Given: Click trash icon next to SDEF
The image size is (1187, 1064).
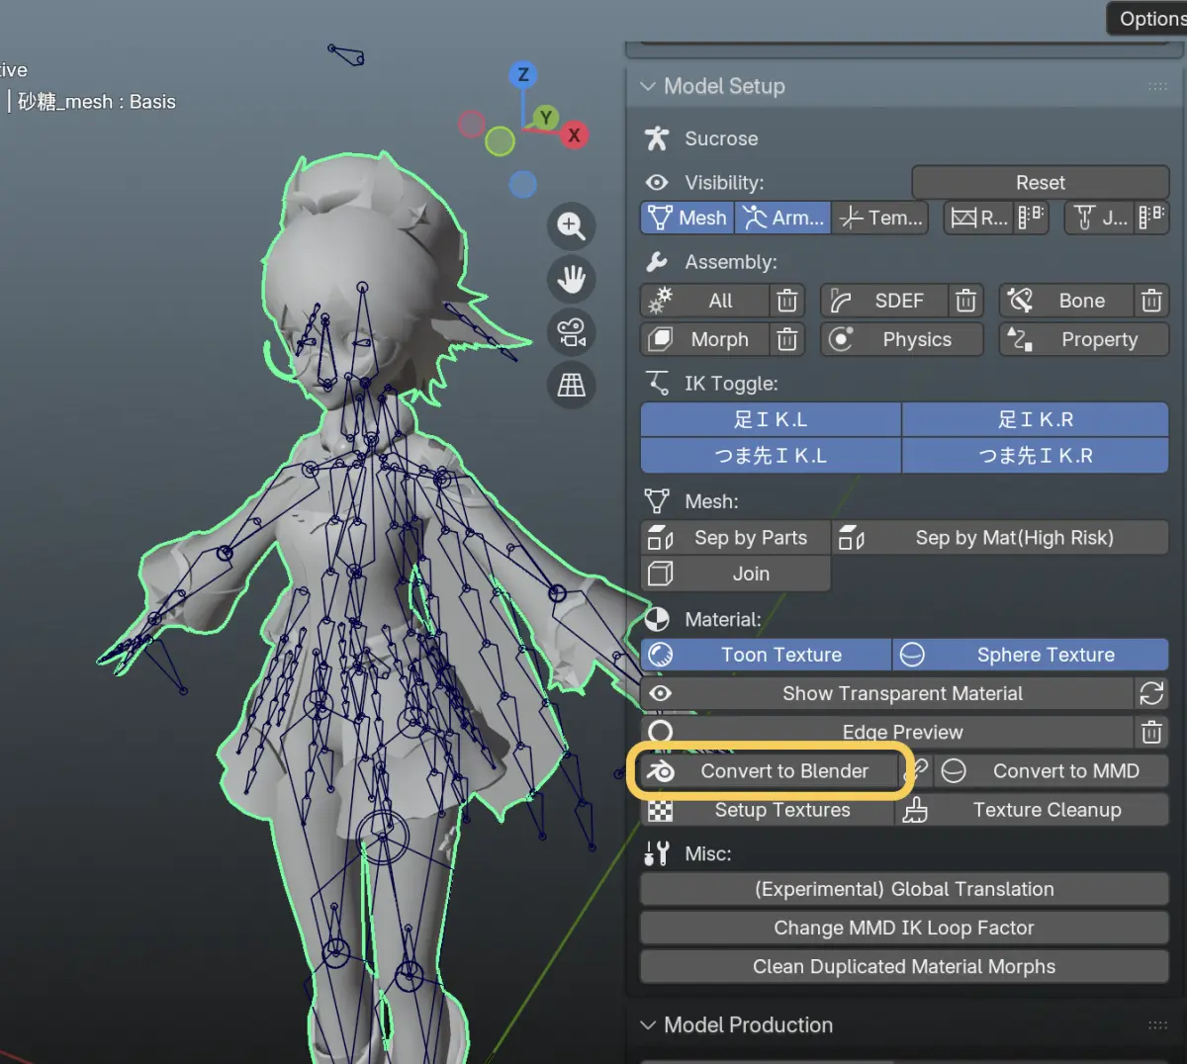Looking at the screenshot, I should point(965,301).
